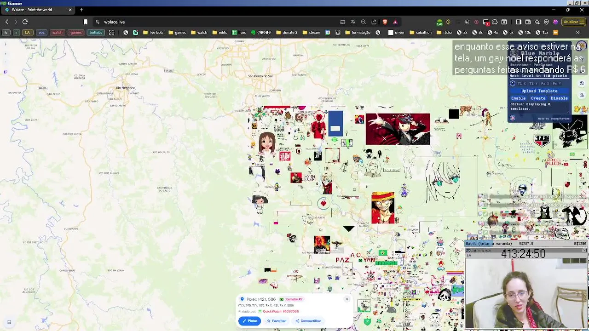This screenshot has height=331, width=589.
Task: Open the Brave Wallet icon
Action: click(x=528, y=22)
